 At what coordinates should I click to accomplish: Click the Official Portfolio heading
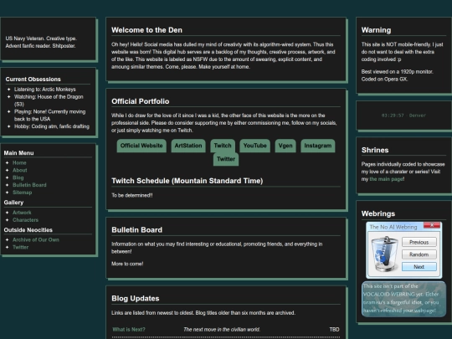coord(141,101)
